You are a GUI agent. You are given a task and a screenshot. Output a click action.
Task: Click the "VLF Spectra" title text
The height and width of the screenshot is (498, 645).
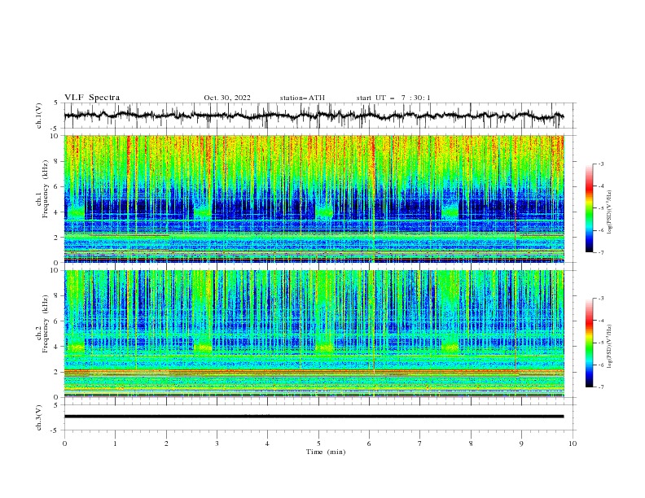(x=92, y=98)
